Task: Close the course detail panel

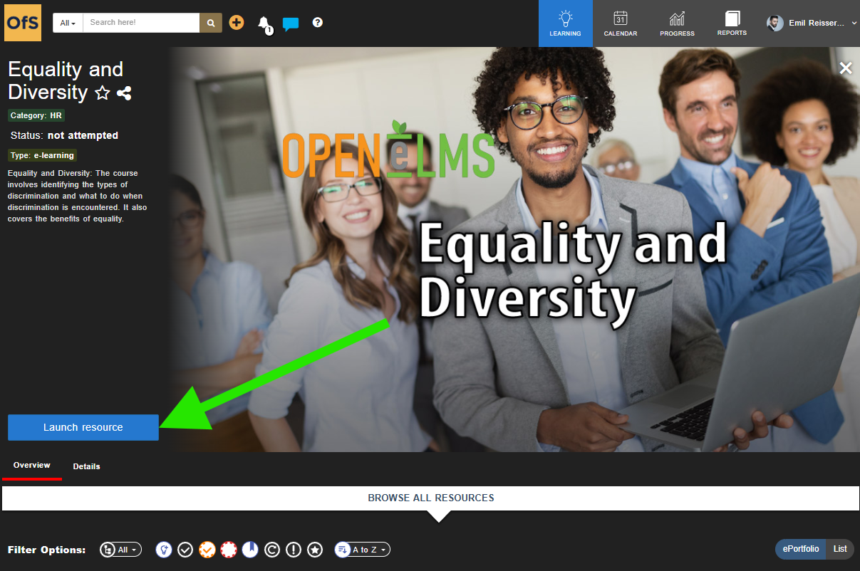Action: (846, 68)
